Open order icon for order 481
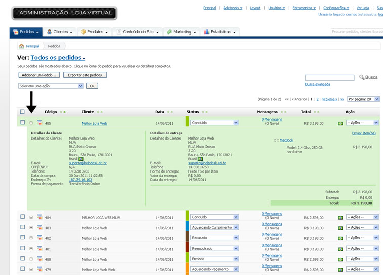 [x=40, y=248]
